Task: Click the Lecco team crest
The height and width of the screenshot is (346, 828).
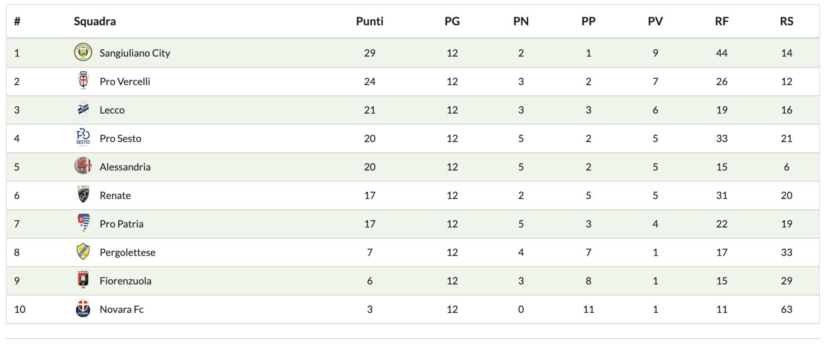Action: click(83, 110)
